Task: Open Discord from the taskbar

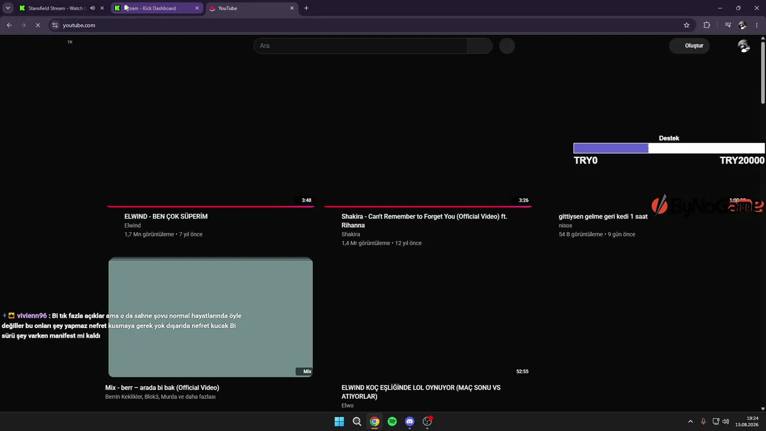Action: [409, 421]
